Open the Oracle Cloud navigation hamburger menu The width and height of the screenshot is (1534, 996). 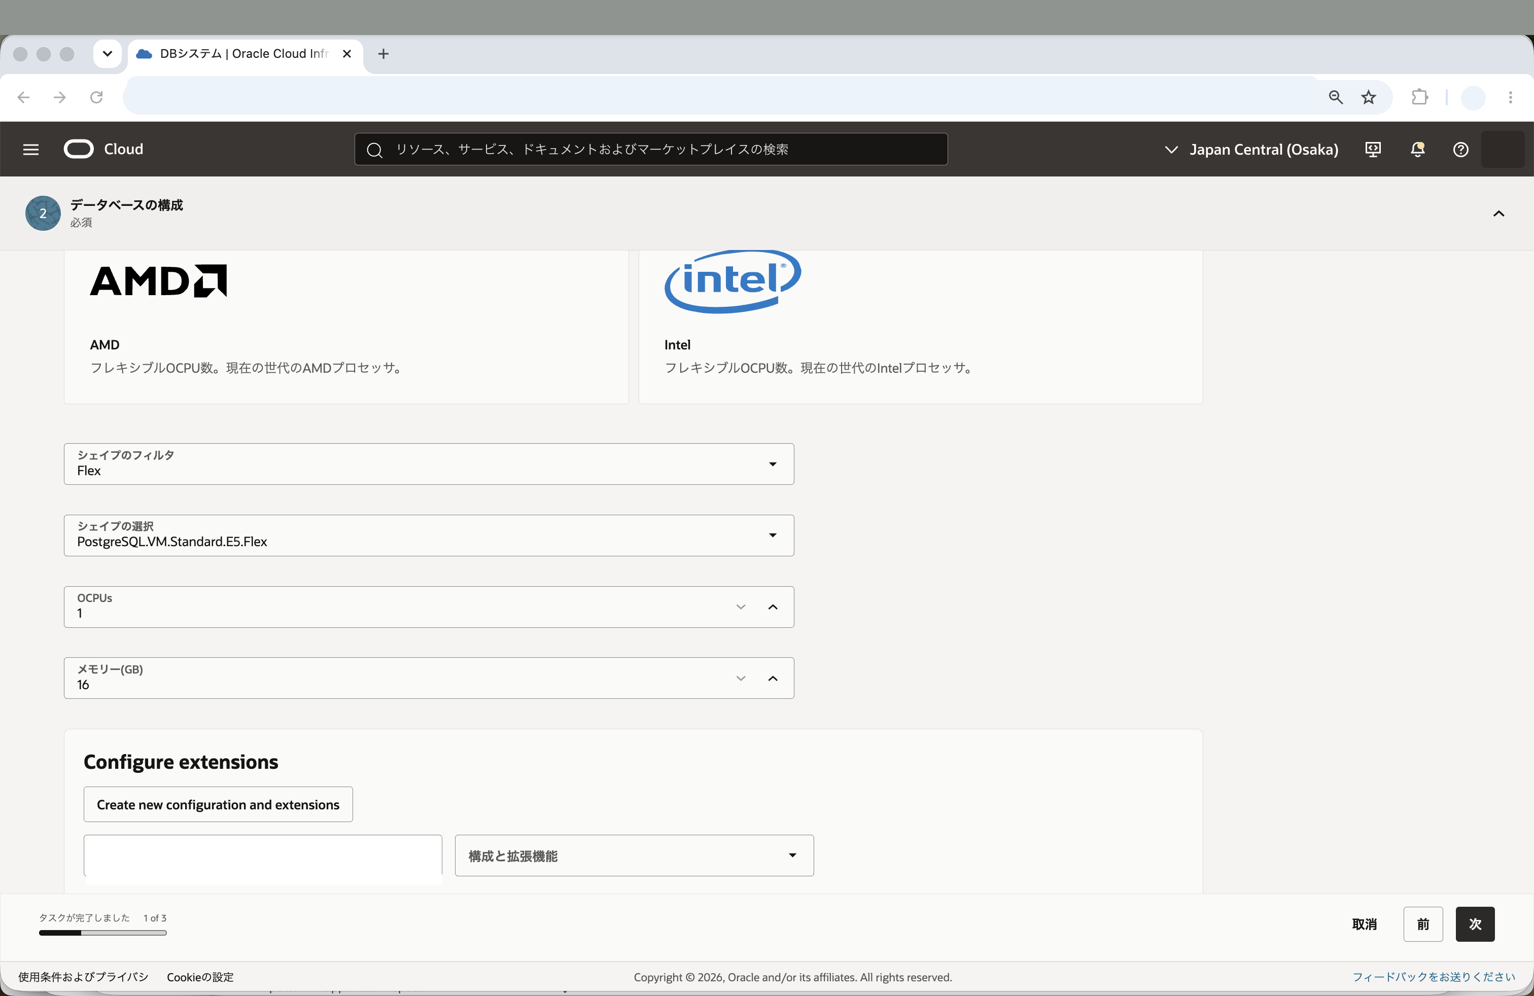point(31,150)
